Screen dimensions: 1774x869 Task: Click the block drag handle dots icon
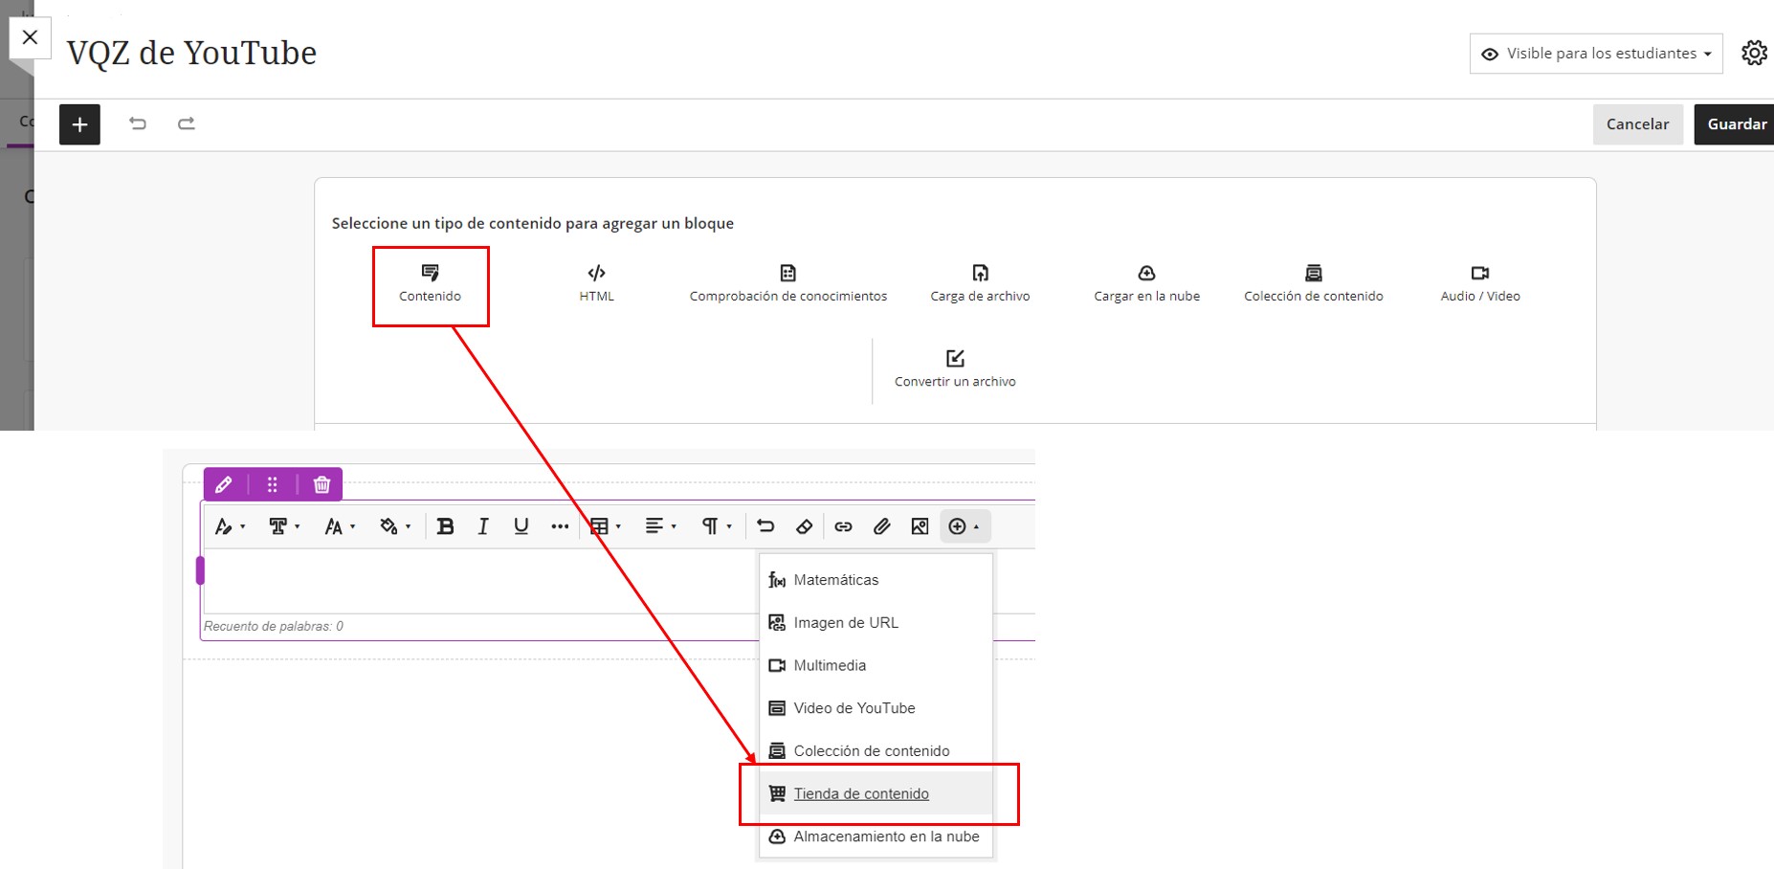click(273, 484)
